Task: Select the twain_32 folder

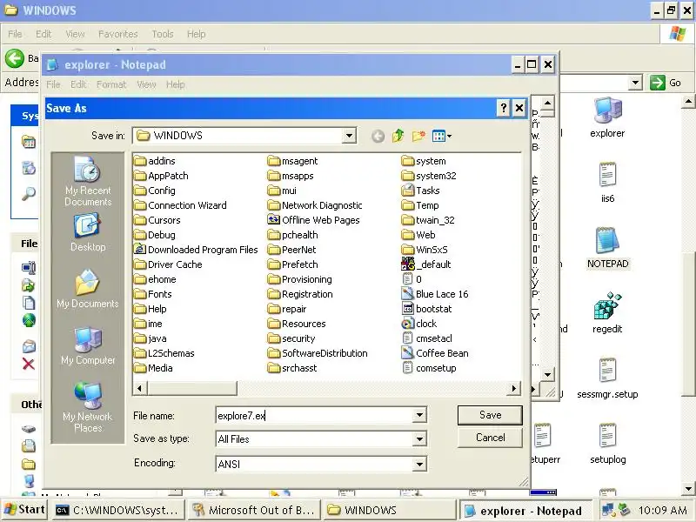Action: 428,220
